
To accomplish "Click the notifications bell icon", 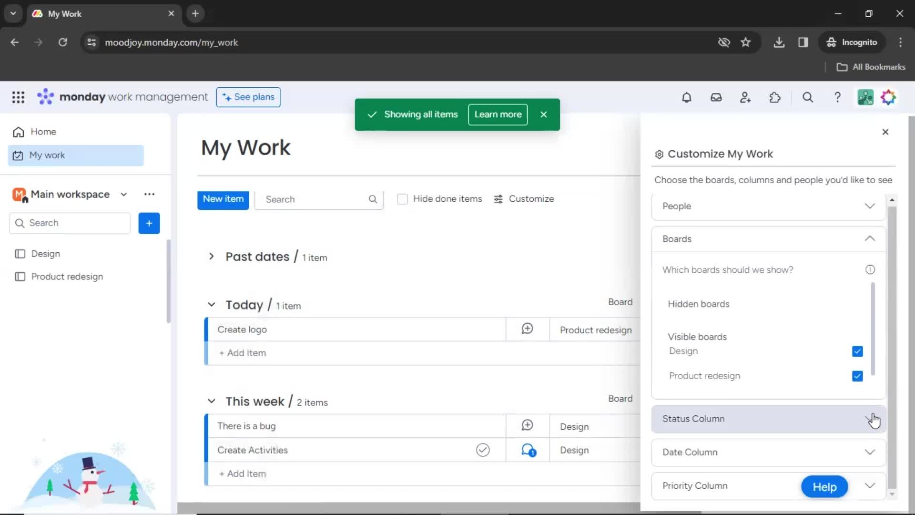I will pyautogui.click(x=686, y=97).
